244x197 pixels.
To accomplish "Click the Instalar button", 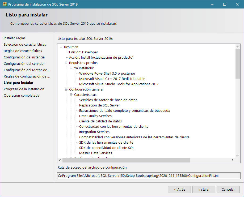I will coord(204,189).
